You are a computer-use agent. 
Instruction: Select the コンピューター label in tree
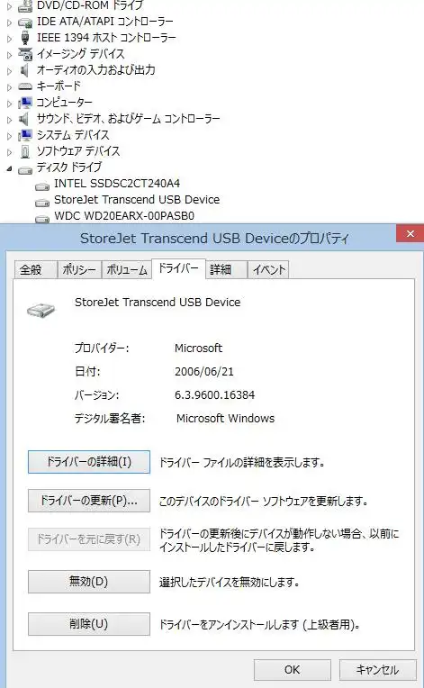(65, 103)
